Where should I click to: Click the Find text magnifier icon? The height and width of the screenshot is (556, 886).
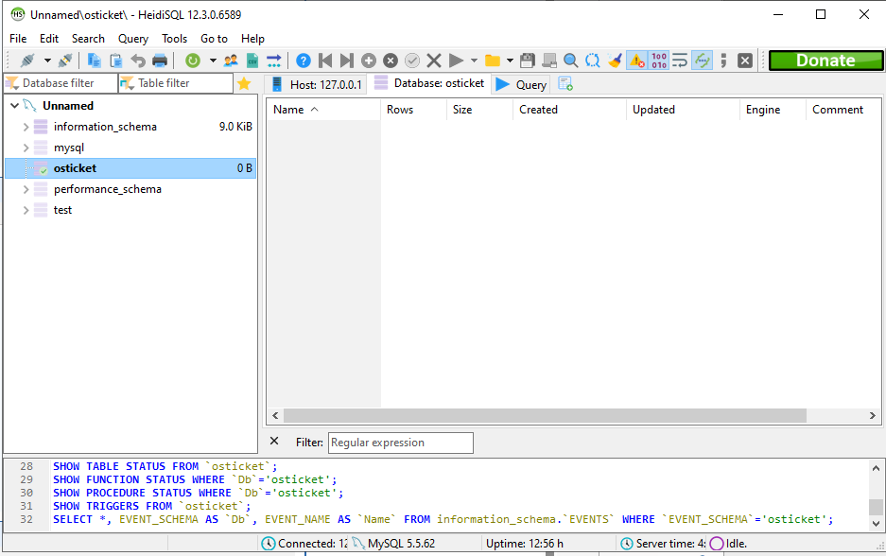pos(571,61)
